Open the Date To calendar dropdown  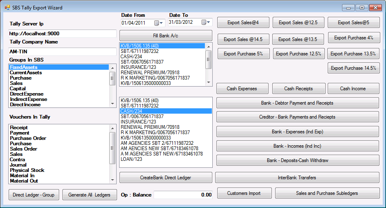[206, 23]
